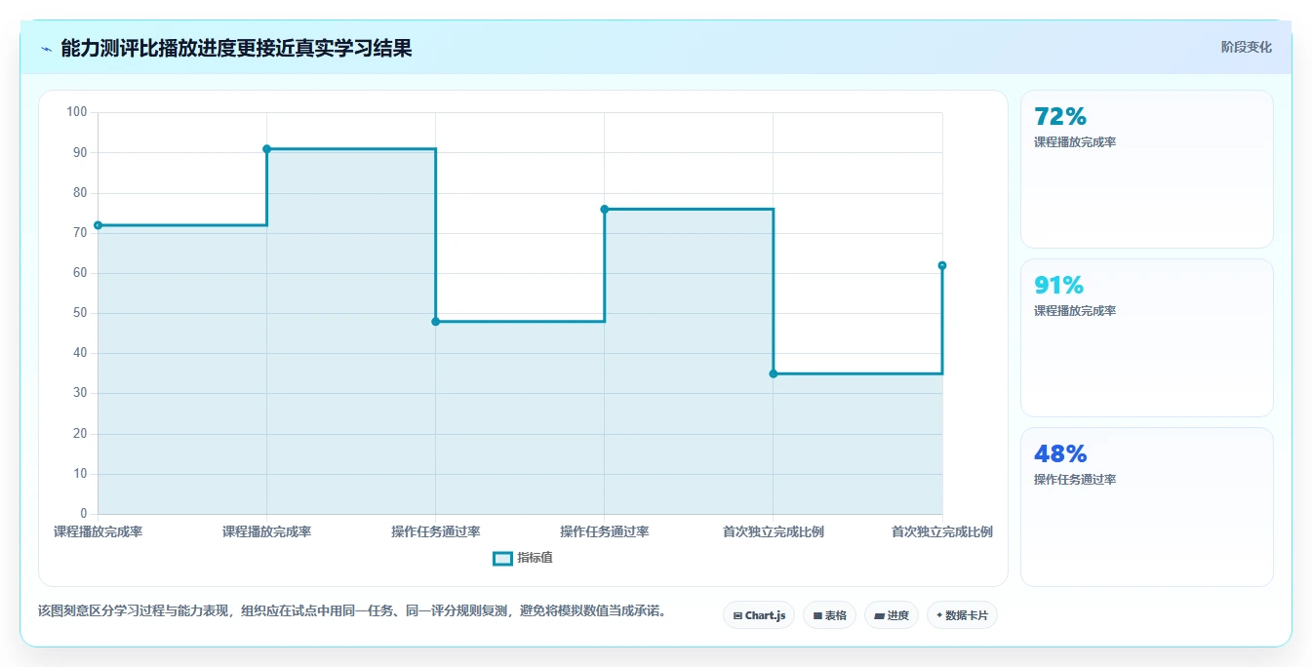Image resolution: width=1312 pixels, height=667 pixels.
Task: Select the 数据卡片 tag pill
Action: pyautogui.click(x=962, y=615)
